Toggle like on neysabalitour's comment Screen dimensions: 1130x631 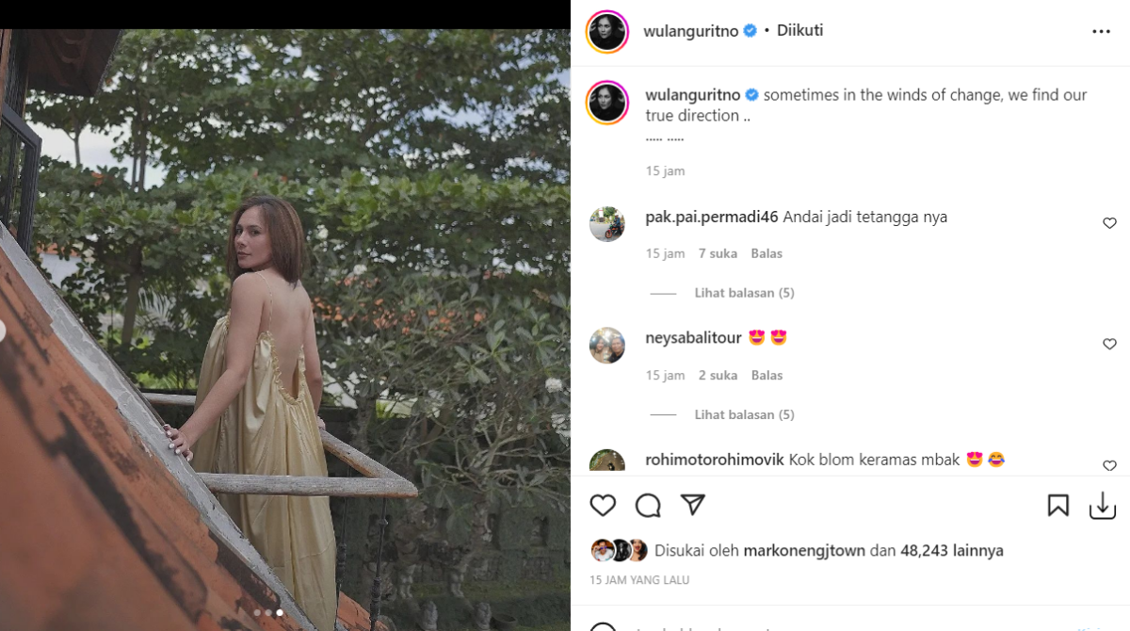1109,344
